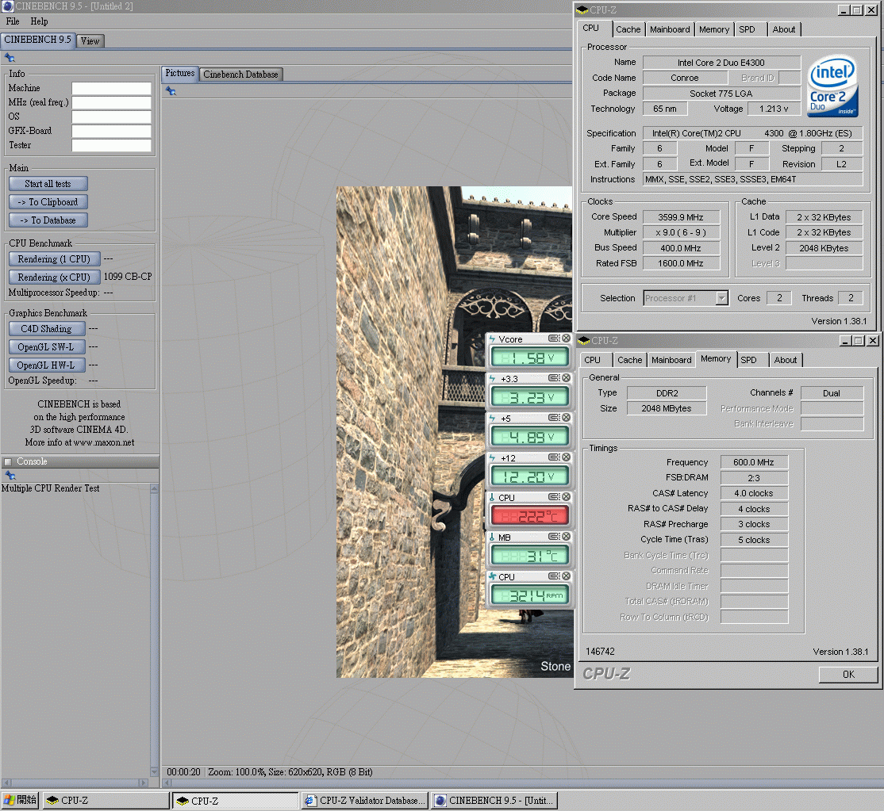Close the CPU fan RPM monitor widget
The width and height of the screenshot is (884, 811).
click(x=566, y=576)
